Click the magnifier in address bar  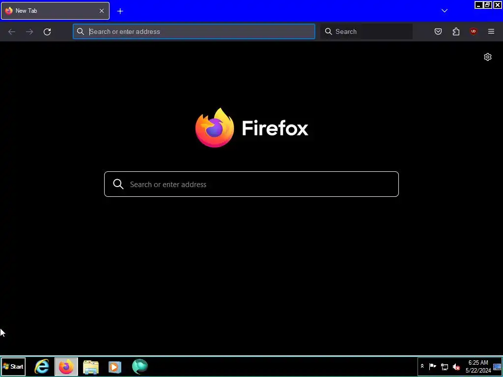click(x=81, y=31)
